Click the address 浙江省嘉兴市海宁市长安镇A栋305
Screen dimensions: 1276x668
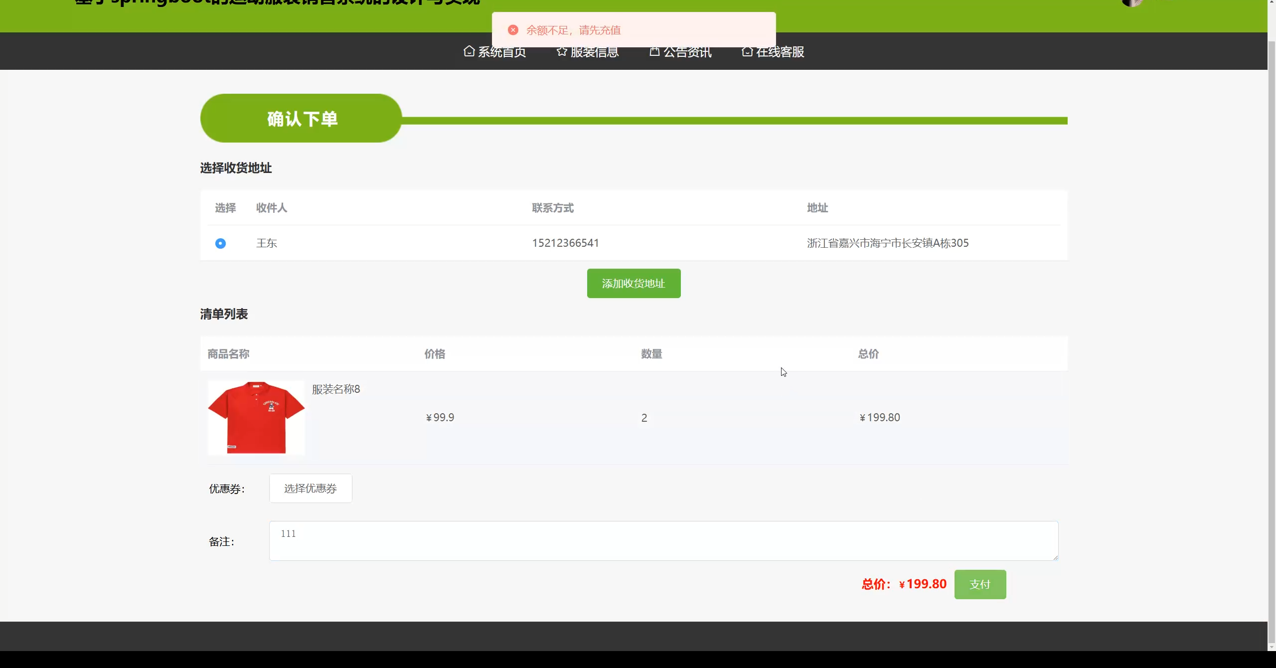(888, 243)
